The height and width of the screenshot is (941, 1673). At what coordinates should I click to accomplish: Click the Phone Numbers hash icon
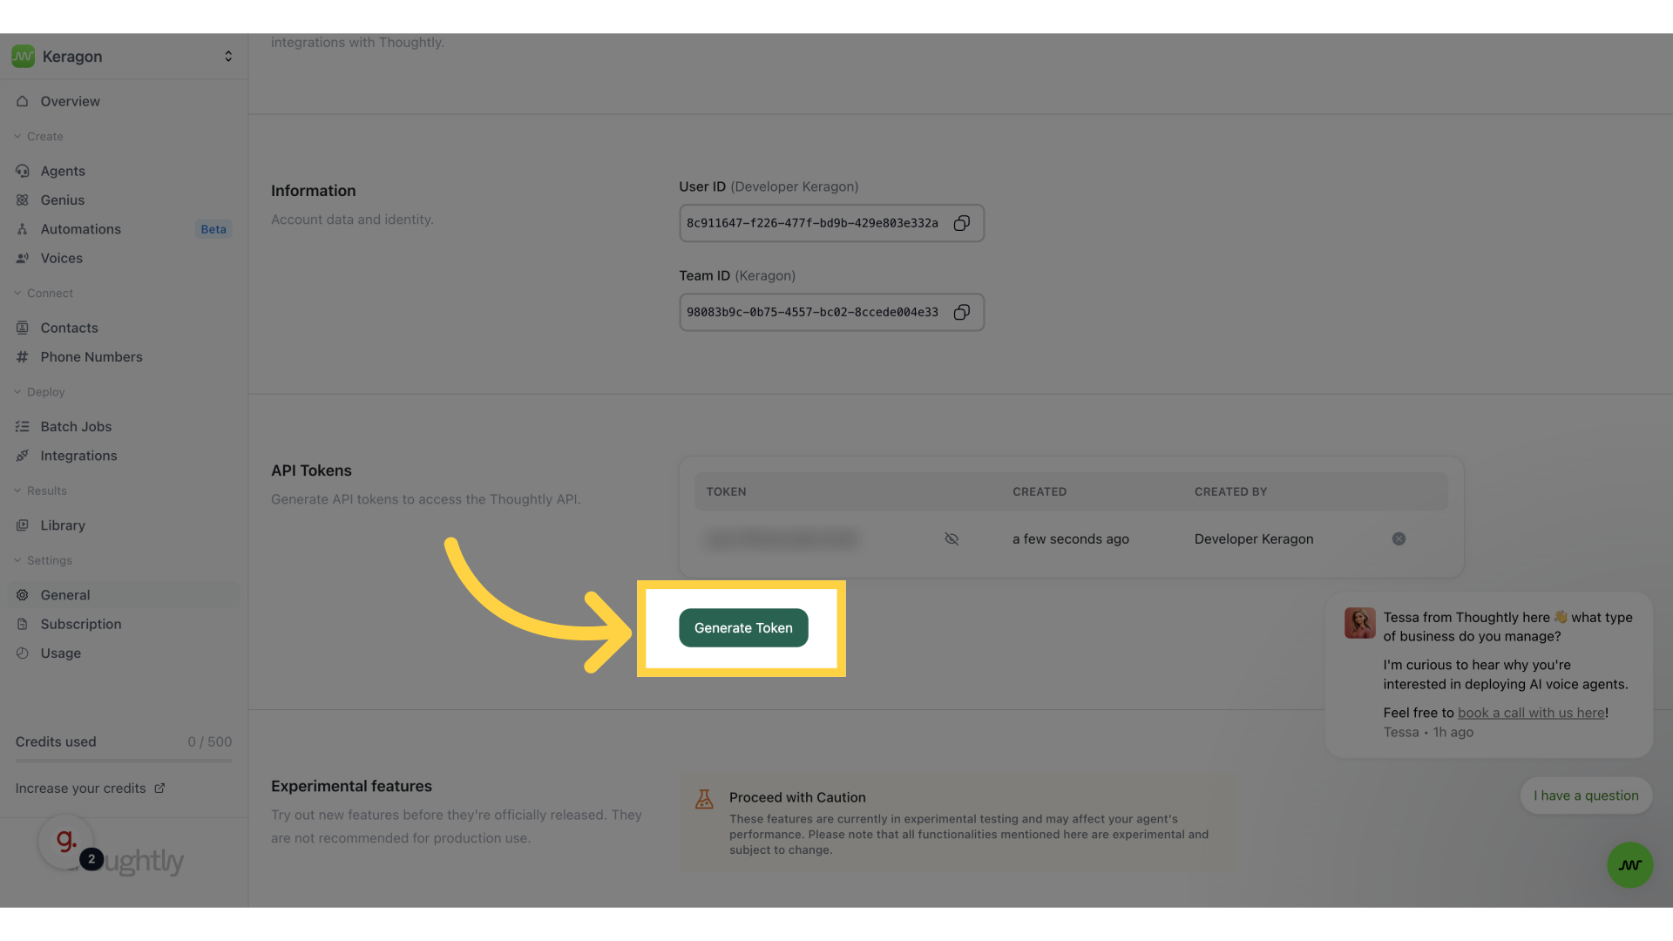(23, 356)
